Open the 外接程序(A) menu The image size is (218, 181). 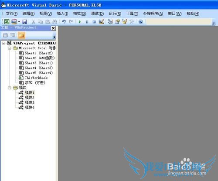pos(153,14)
